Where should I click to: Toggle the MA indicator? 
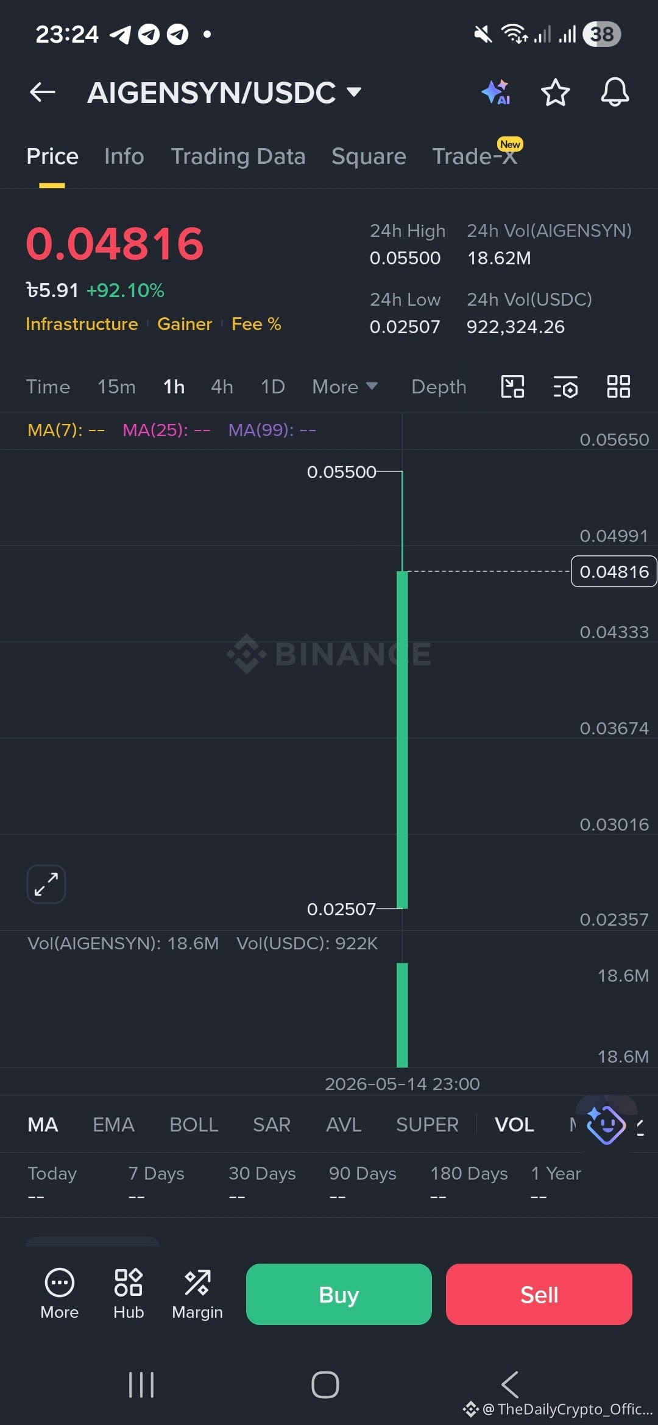click(x=43, y=1125)
